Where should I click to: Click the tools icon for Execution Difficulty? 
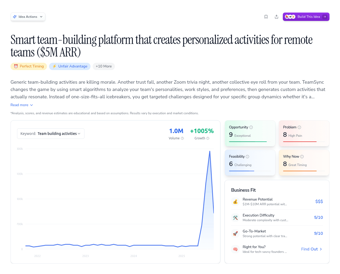point(235,218)
